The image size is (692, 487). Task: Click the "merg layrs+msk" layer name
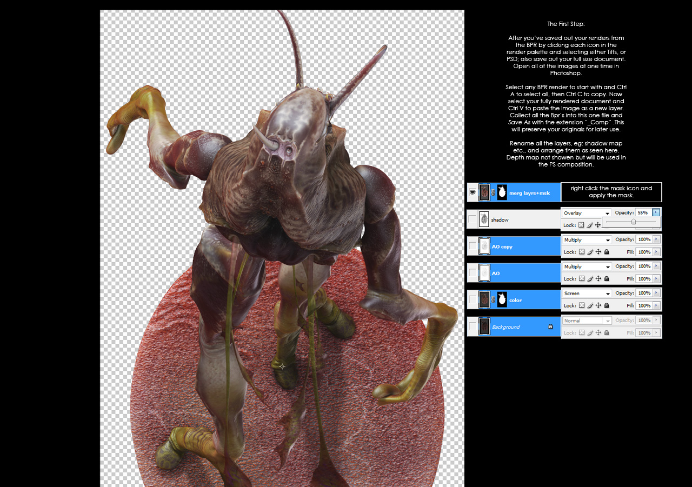530,193
